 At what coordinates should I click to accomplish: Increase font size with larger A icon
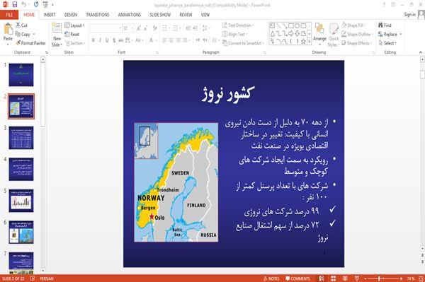pos(139,28)
